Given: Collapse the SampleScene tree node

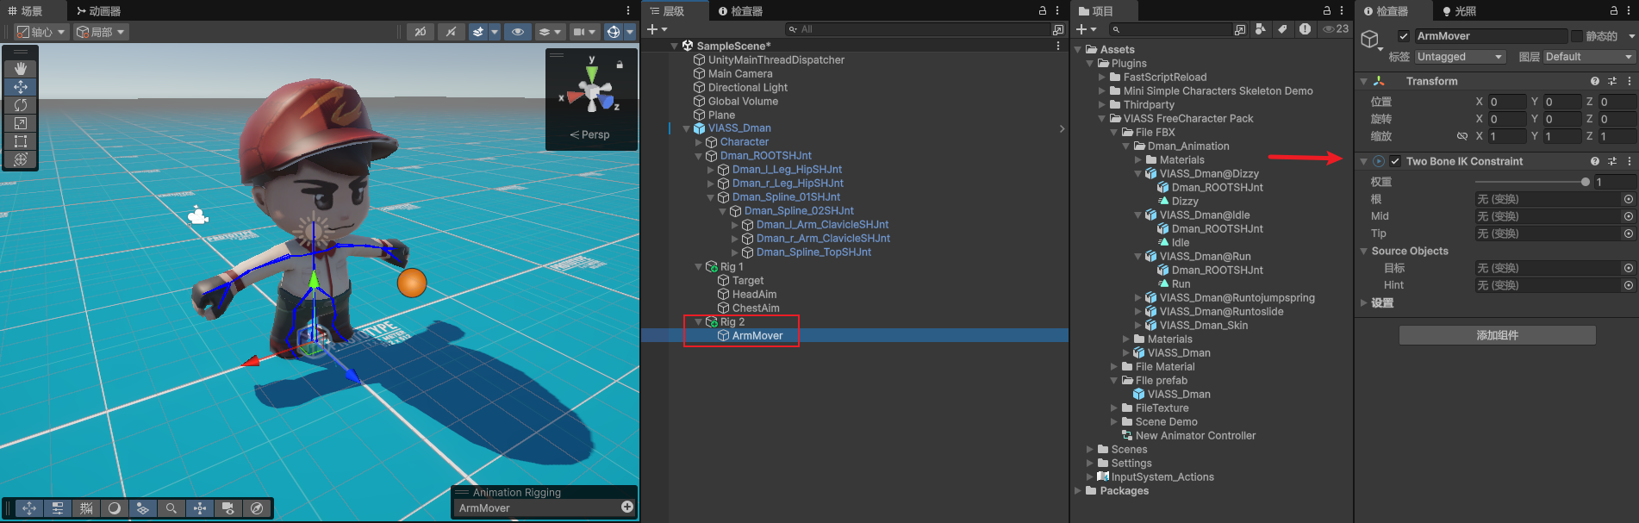Looking at the screenshot, I should click(x=674, y=46).
